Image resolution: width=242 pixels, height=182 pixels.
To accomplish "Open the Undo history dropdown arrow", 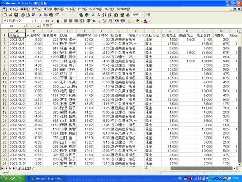I will point(67,15).
